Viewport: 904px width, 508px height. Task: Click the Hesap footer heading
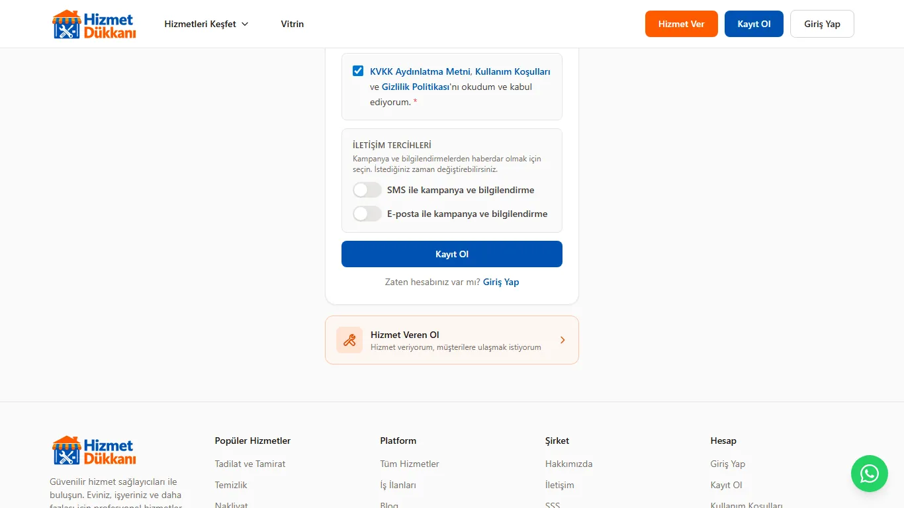point(723,441)
